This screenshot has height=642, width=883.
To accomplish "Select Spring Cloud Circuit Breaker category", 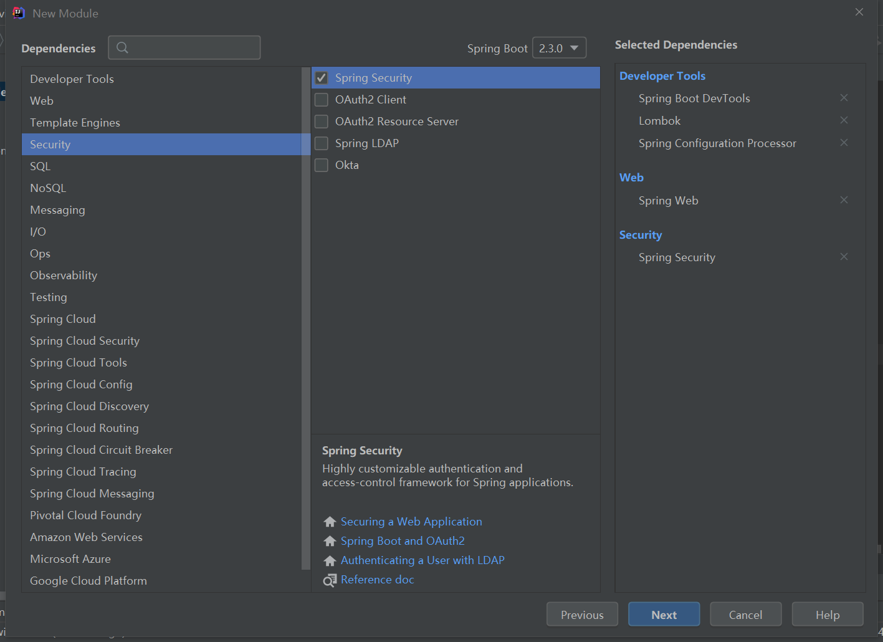I will [161, 450].
